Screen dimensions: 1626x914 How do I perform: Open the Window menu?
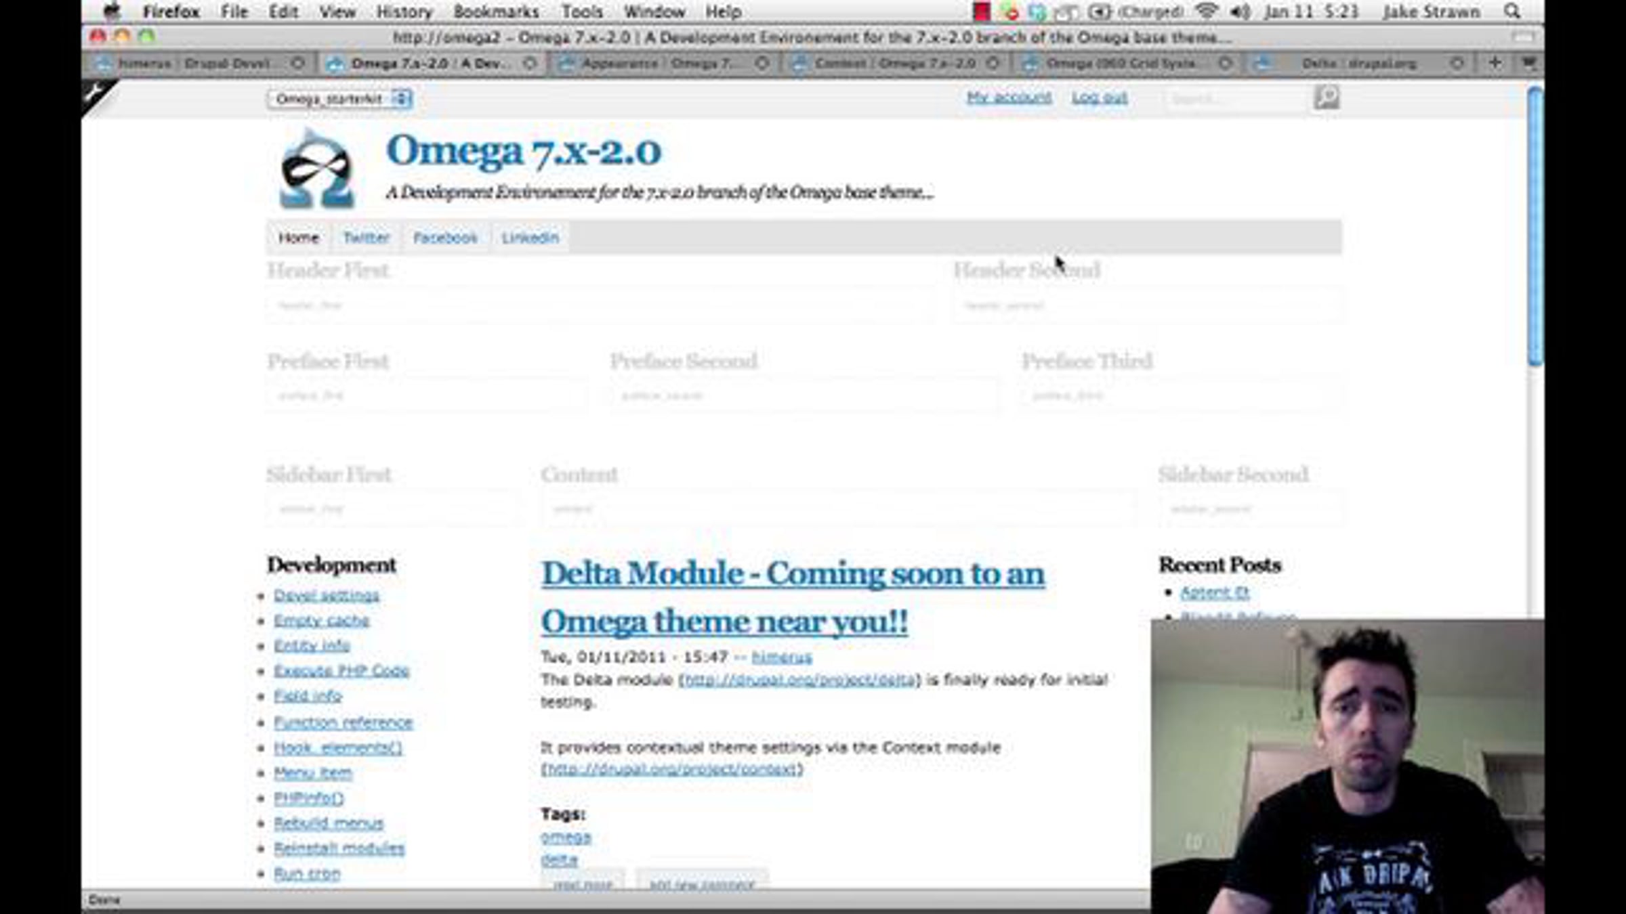point(654,12)
